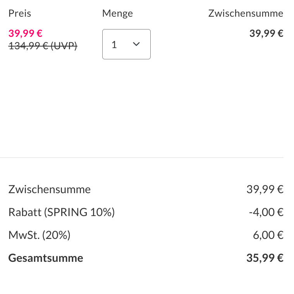Open the Menge quantity dropdown

[126, 44]
